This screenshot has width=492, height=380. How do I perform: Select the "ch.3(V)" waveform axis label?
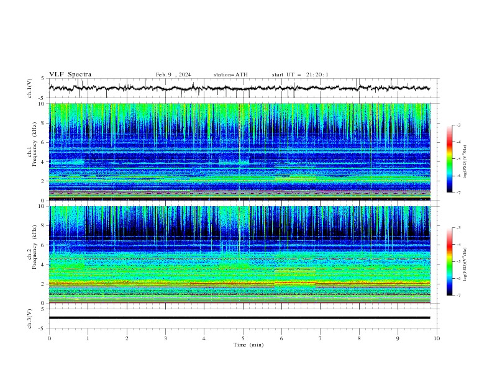pyautogui.click(x=30, y=319)
